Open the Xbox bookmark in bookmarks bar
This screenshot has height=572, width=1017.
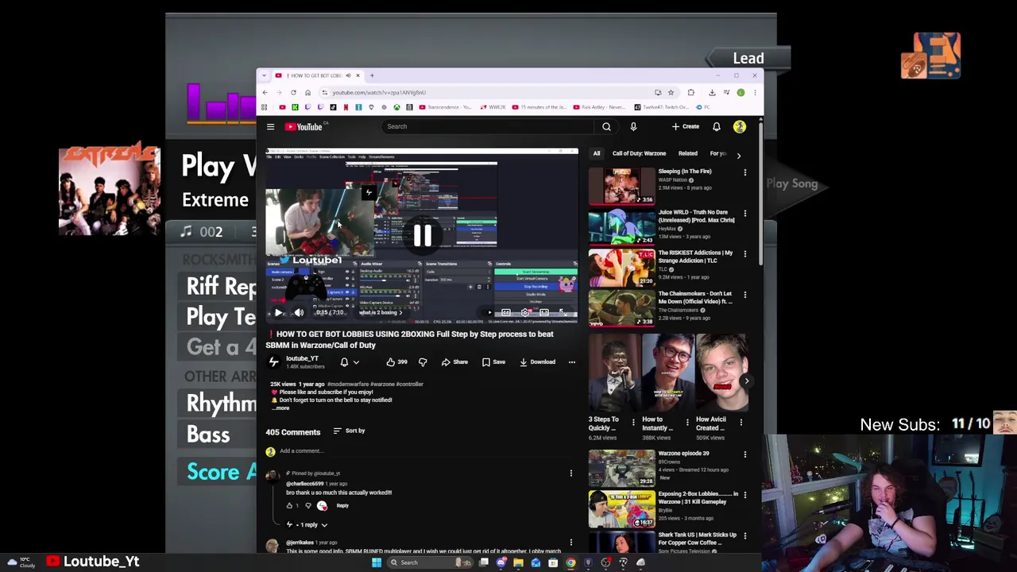396,107
